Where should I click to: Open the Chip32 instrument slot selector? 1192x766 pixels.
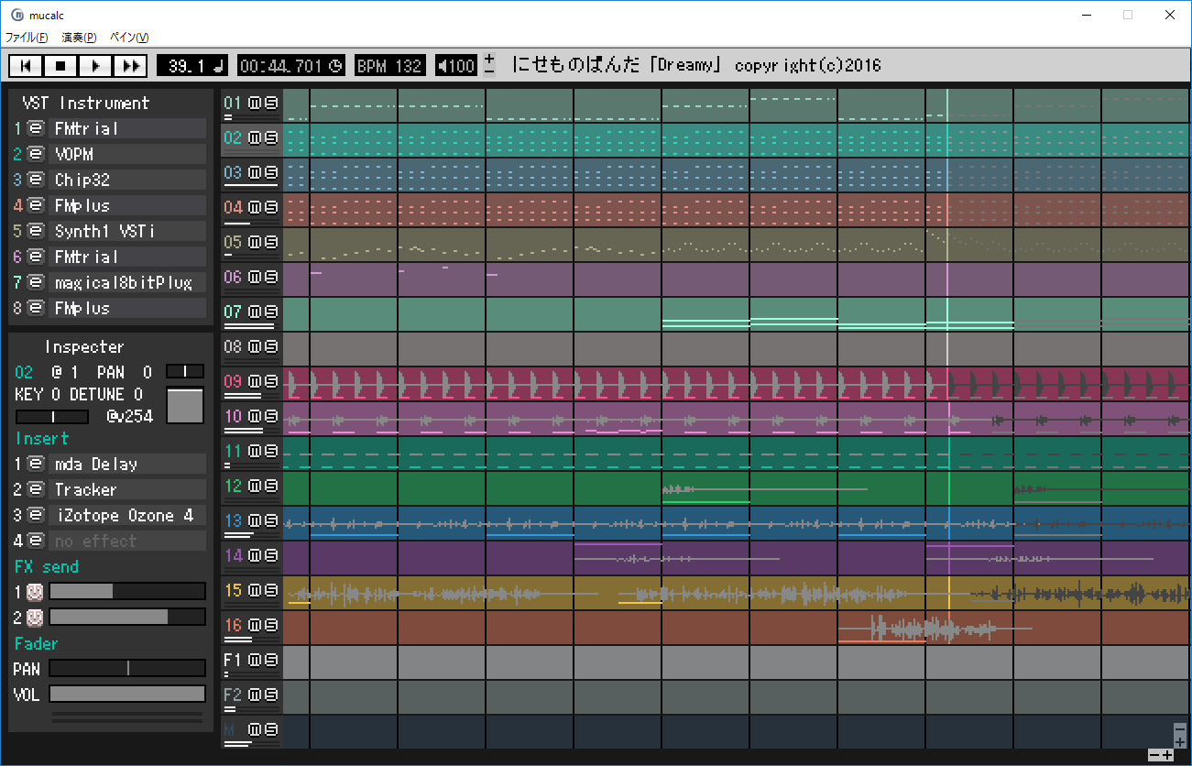click(126, 180)
